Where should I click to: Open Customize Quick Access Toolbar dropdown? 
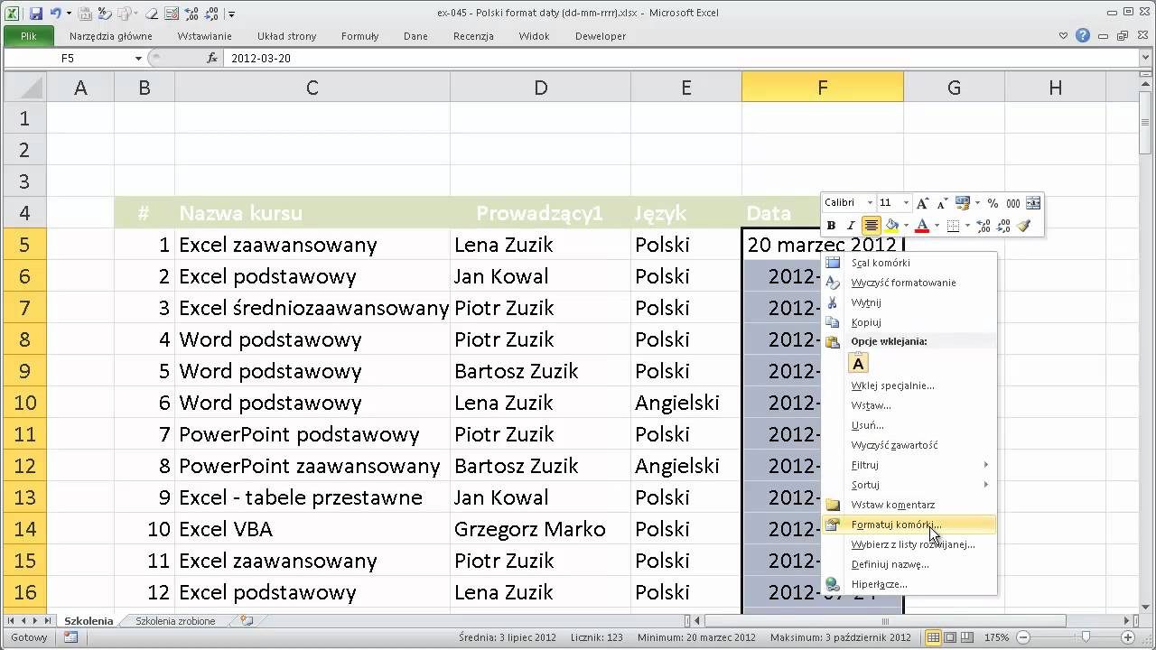(231, 14)
